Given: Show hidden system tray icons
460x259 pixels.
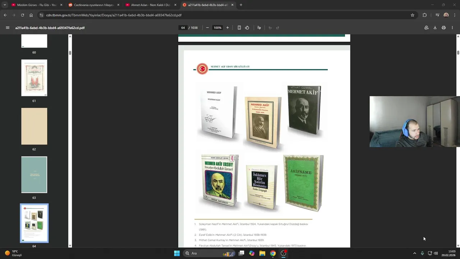Looking at the screenshot, I should [x=414, y=253].
